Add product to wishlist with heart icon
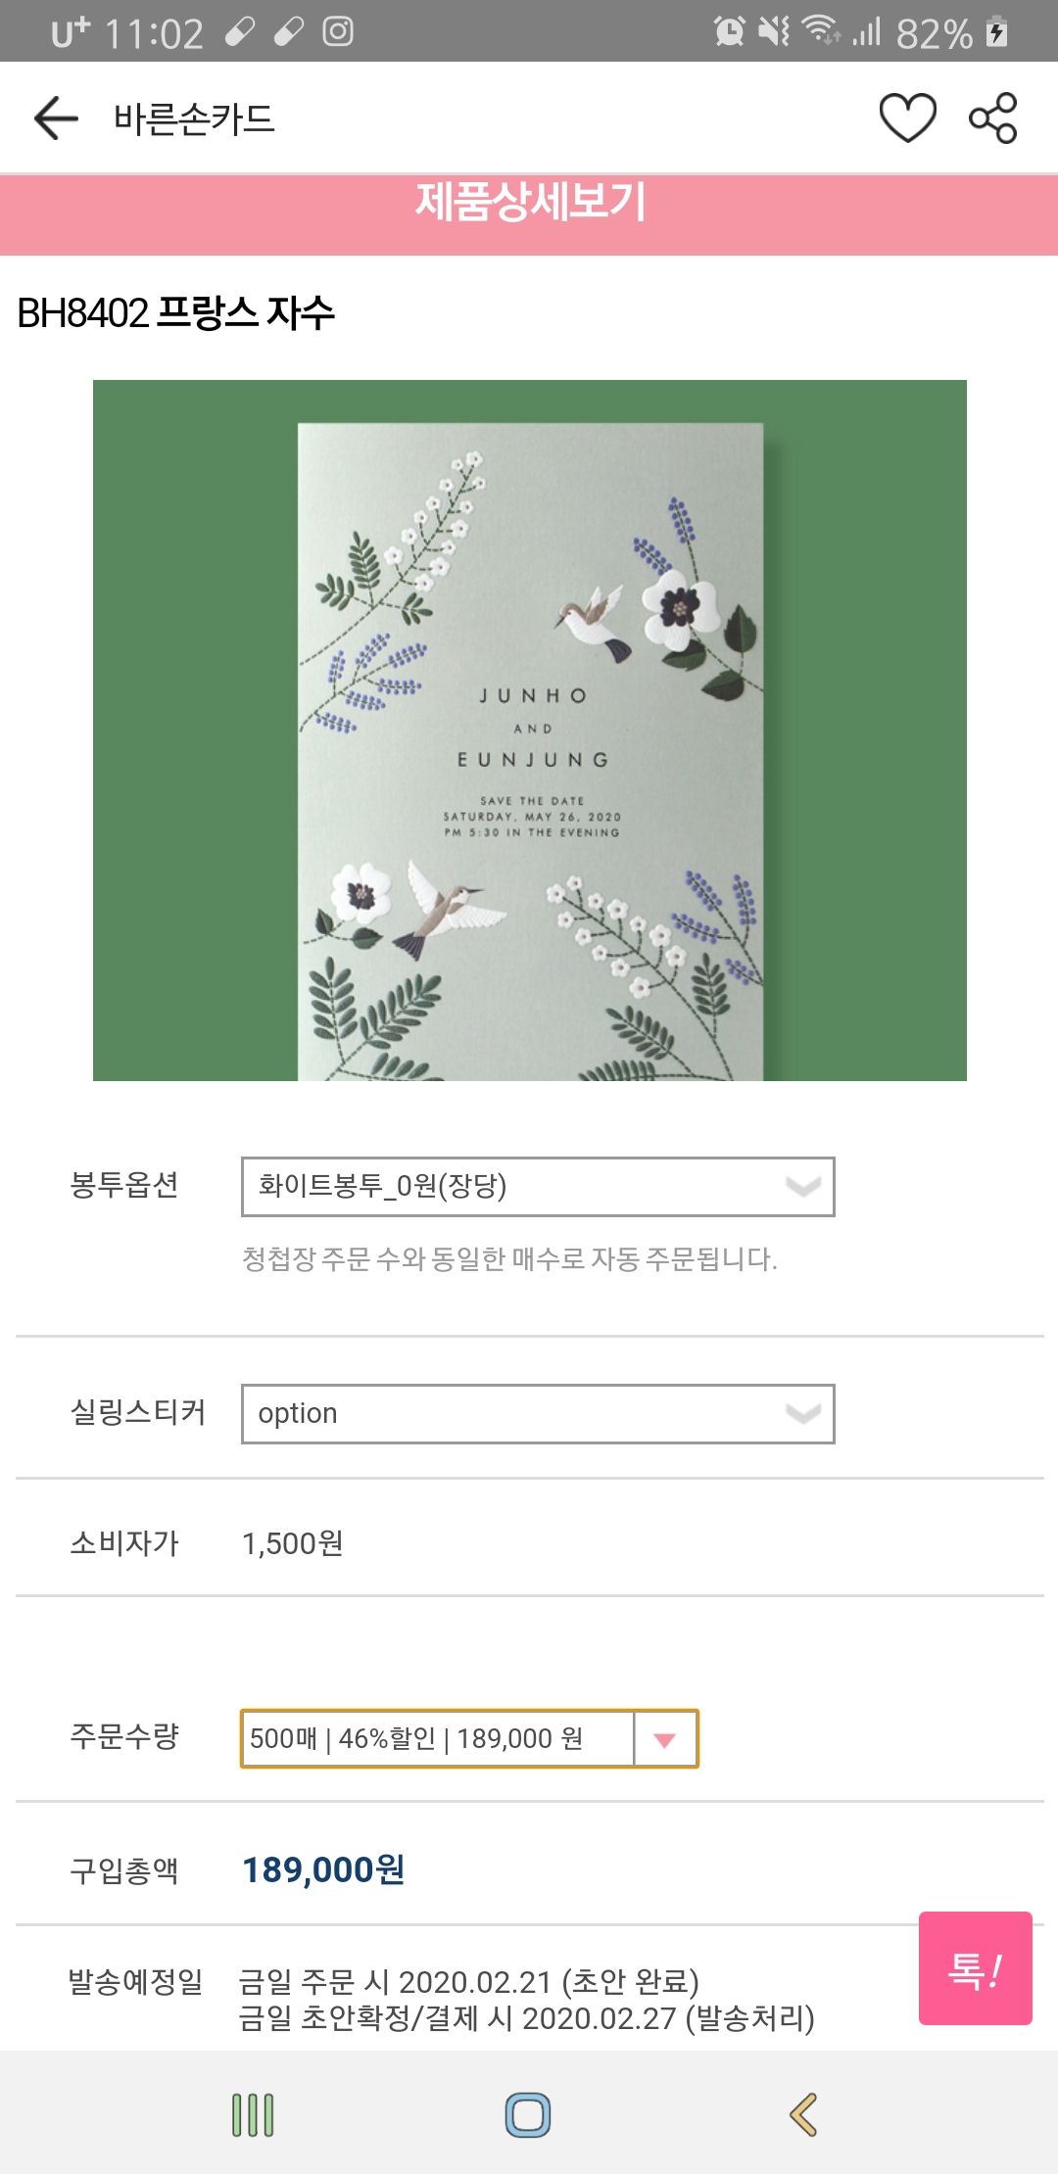This screenshot has height=2174, width=1058. pyautogui.click(x=907, y=118)
